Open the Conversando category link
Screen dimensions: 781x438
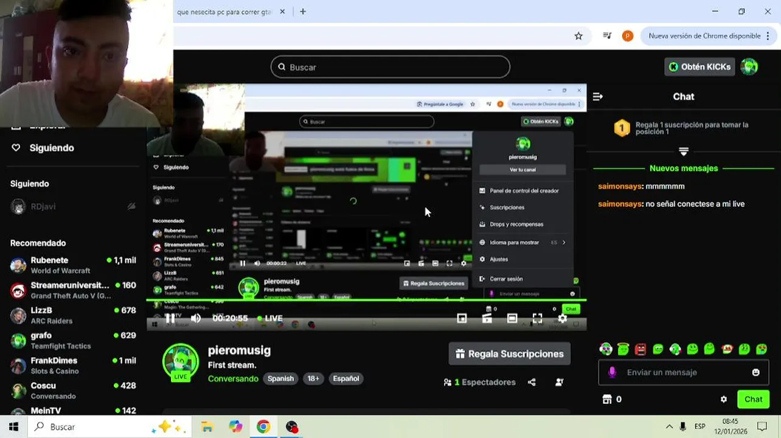click(233, 378)
